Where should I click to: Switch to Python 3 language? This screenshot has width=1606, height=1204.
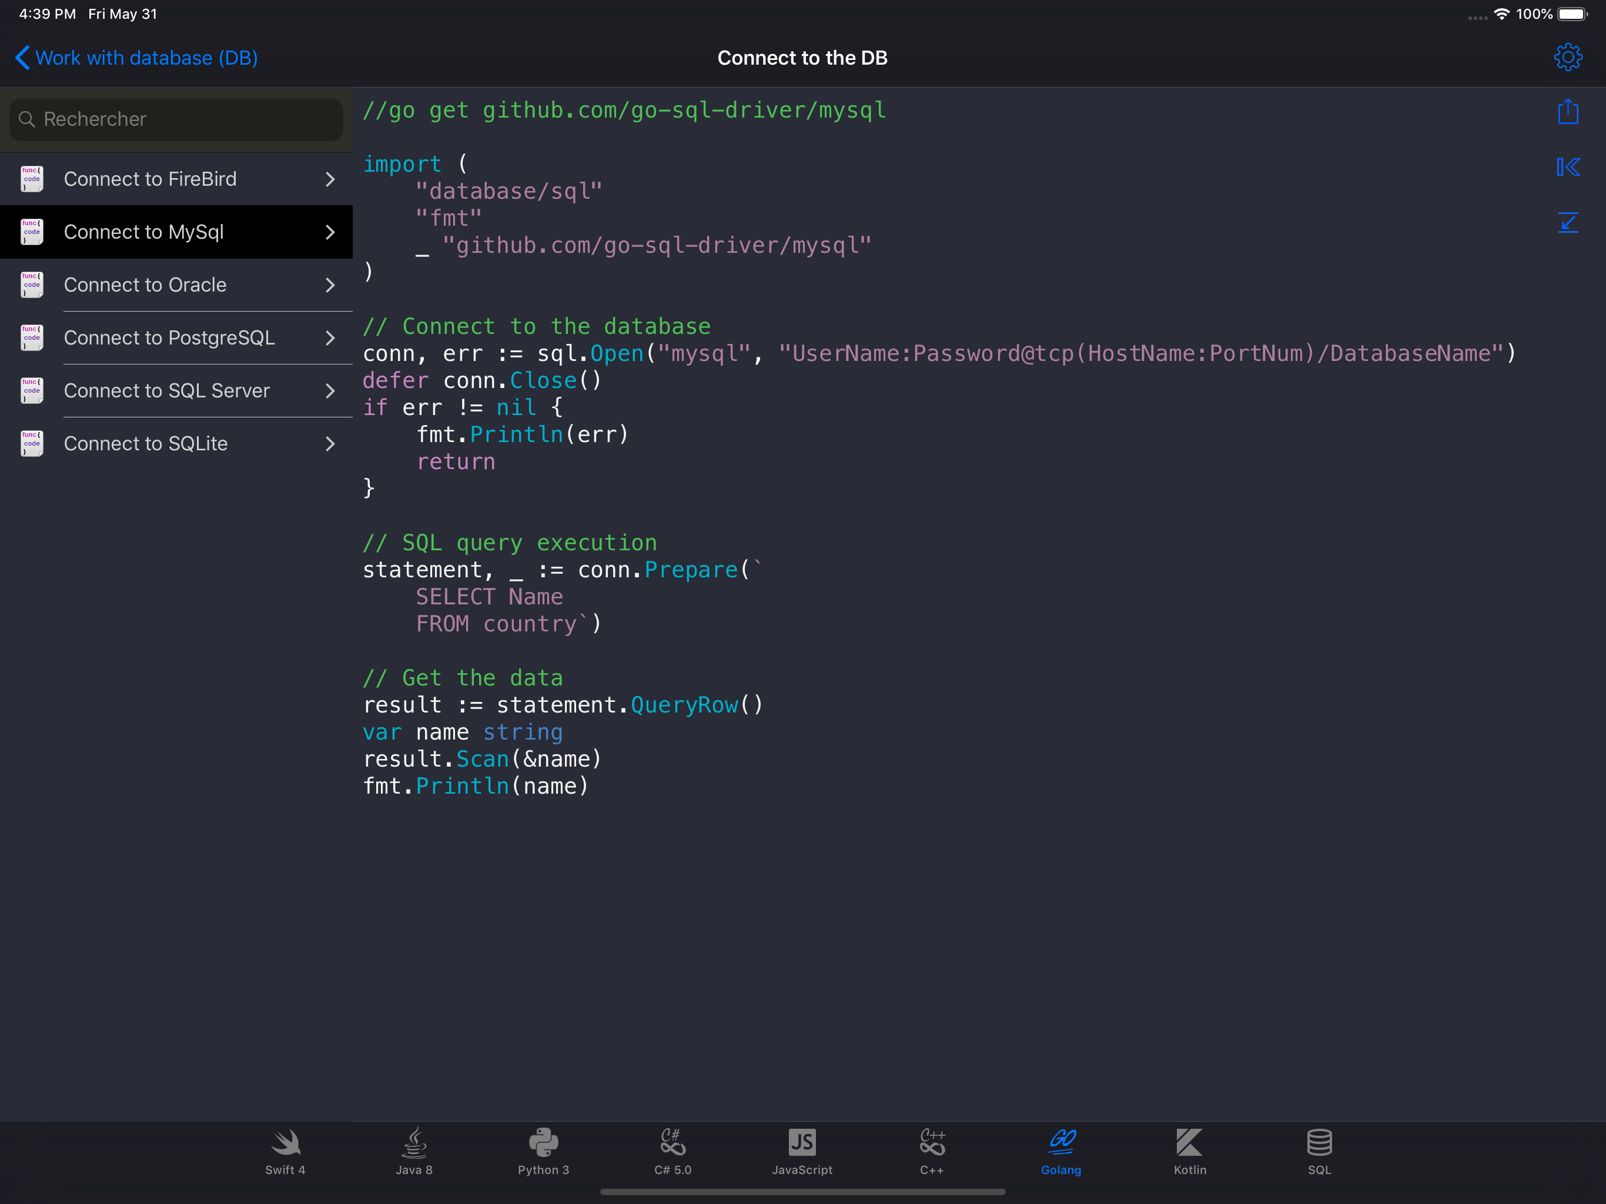(x=543, y=1151)
